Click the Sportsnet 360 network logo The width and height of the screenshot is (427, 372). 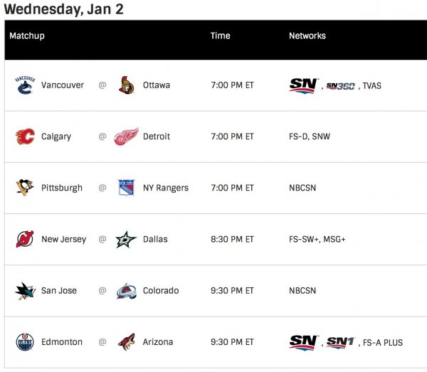pos(341,86)
